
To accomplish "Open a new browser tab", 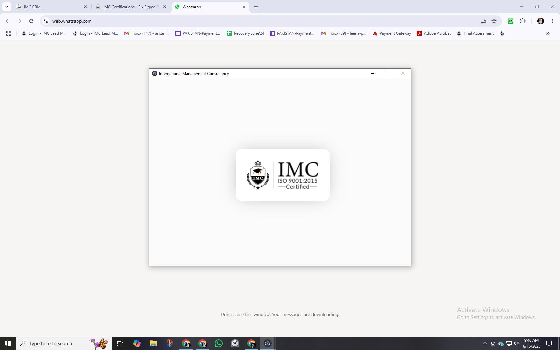I will pos(256,7).
